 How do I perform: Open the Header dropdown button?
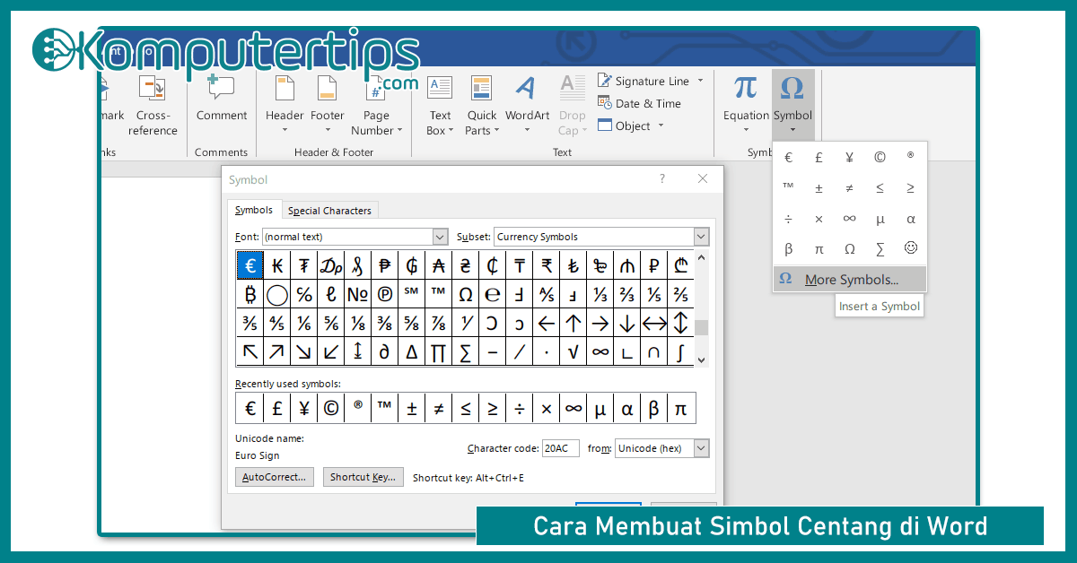(285, 106)
